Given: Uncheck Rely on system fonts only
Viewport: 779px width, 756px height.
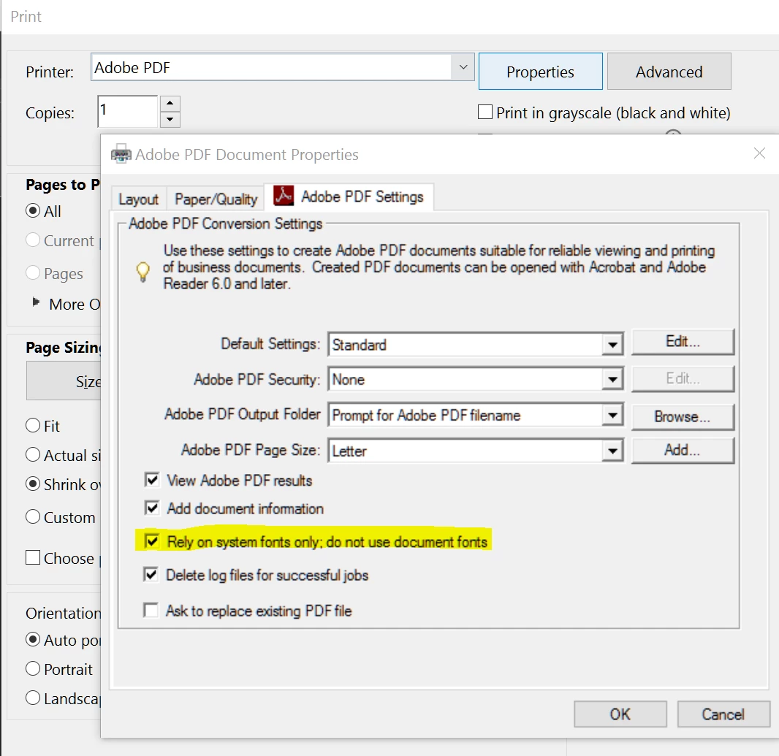Looking at the screenshot, I should click(x=152, y=541).
